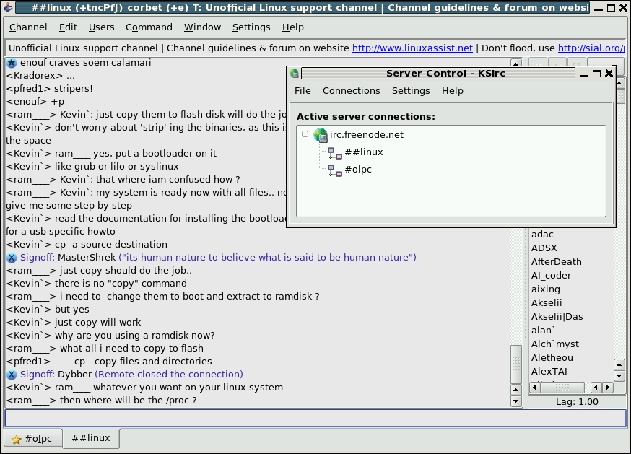
Task: Click nick list horizontal scroll left arrow
Action: (x=534, y=388)
